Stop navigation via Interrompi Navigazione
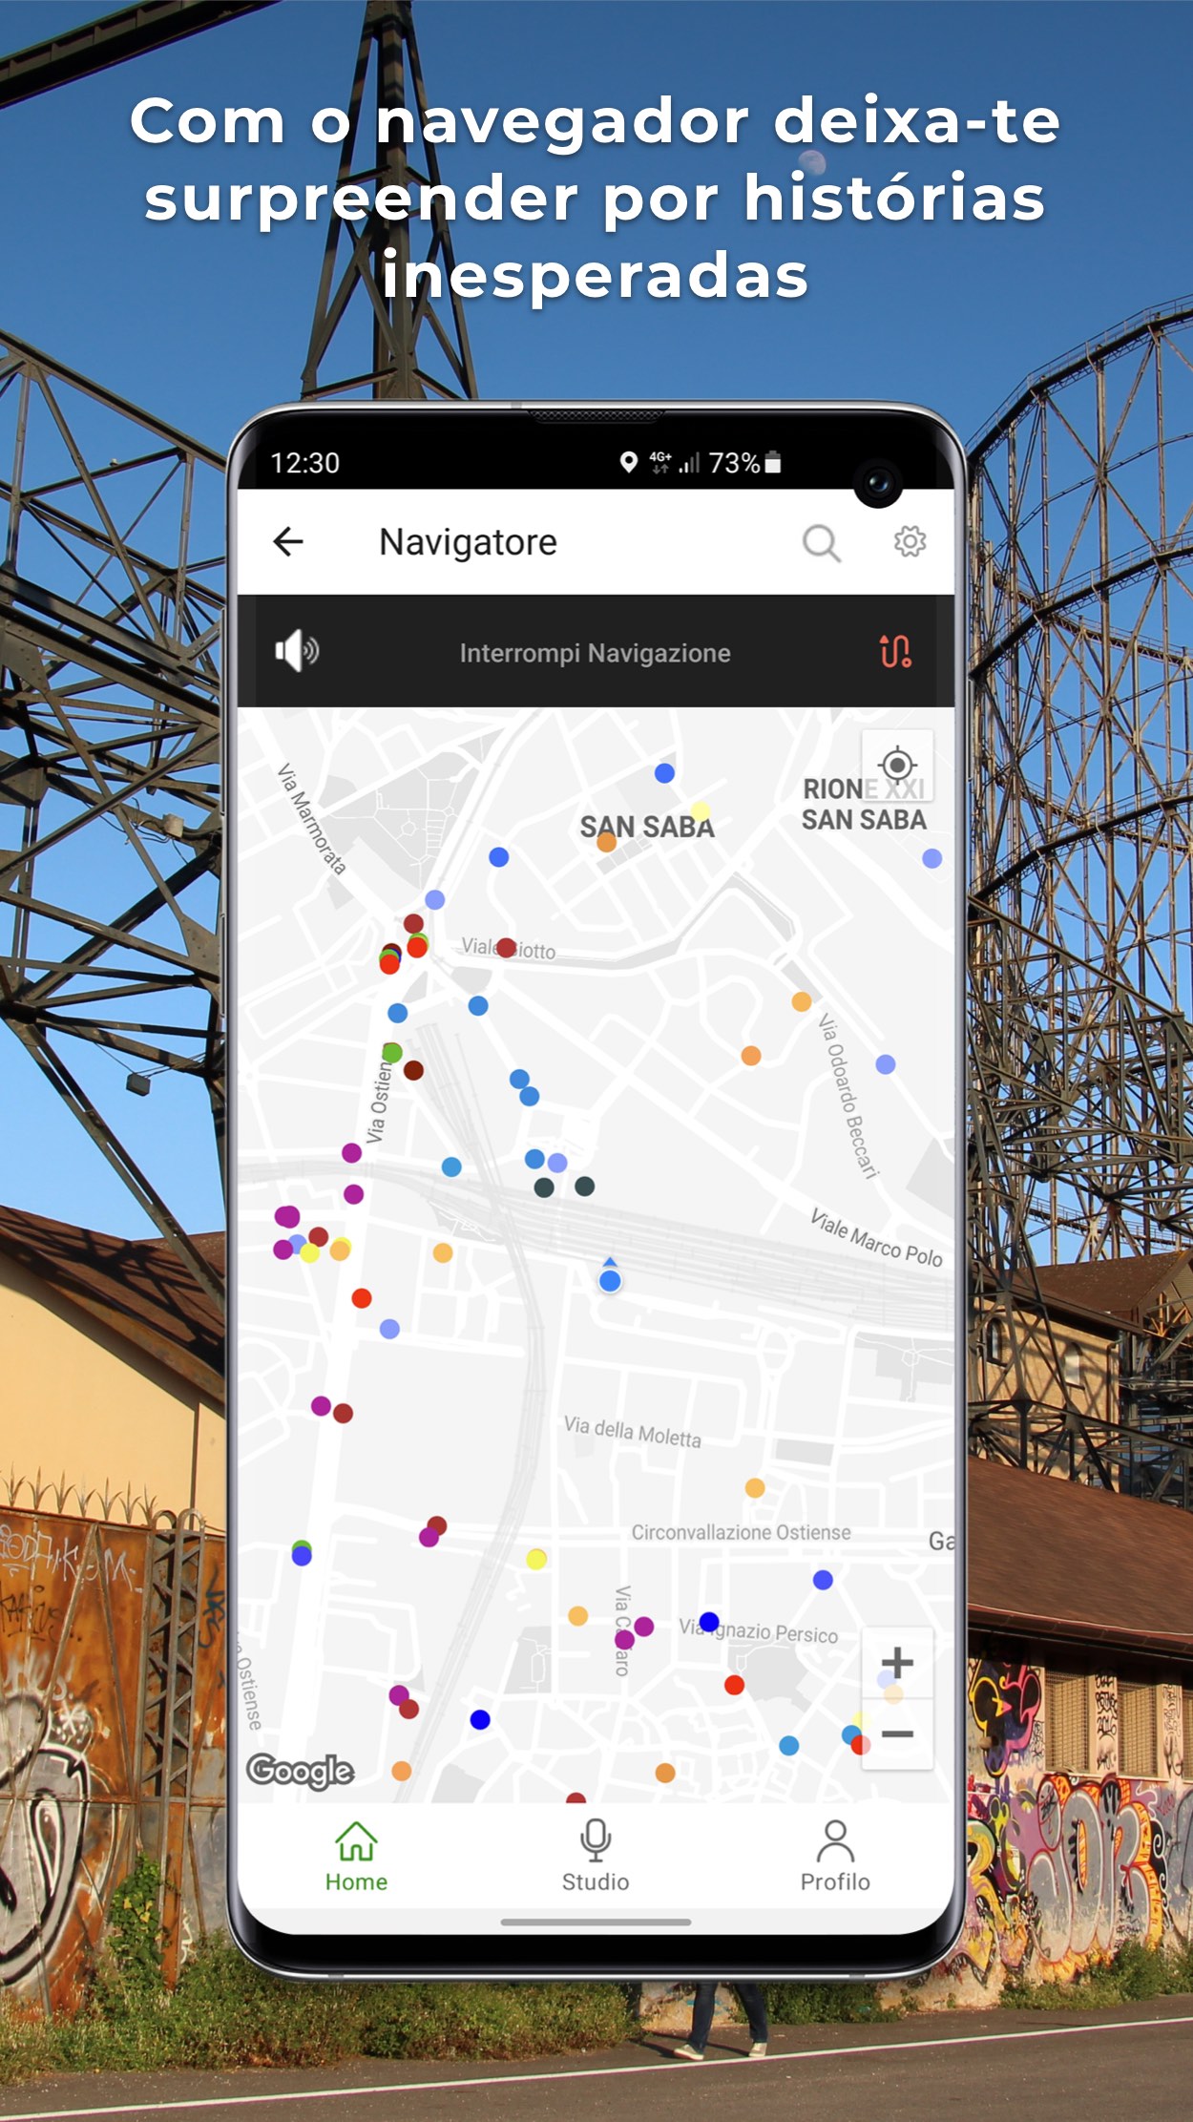Screen dimensions: 1193x2122 [595, 653]
